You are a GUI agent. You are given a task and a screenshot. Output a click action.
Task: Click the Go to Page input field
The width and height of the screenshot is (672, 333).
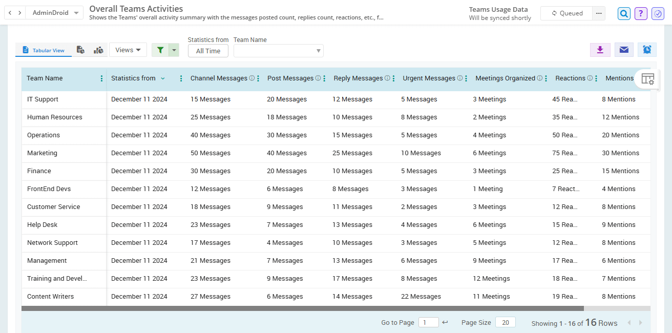point(428,322)
